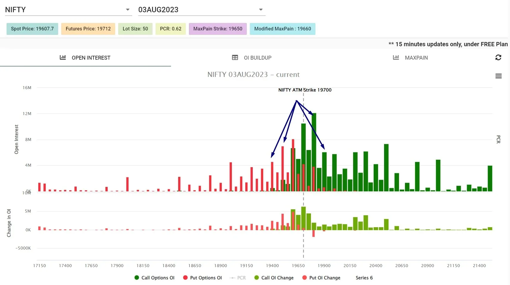Switch to the OI BUILDUP tab
Viewport: 510px width, 285px height.
252,58
